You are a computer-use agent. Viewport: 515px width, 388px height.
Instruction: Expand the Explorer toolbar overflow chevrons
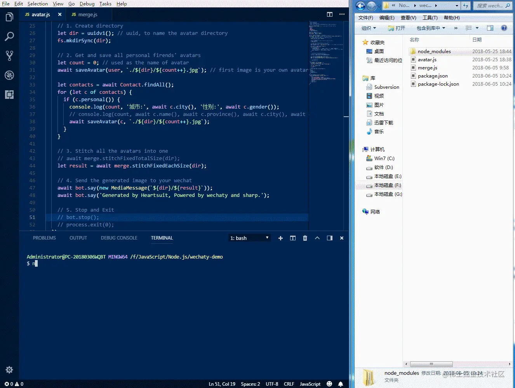pyautogui.click(x=456, y=28)
